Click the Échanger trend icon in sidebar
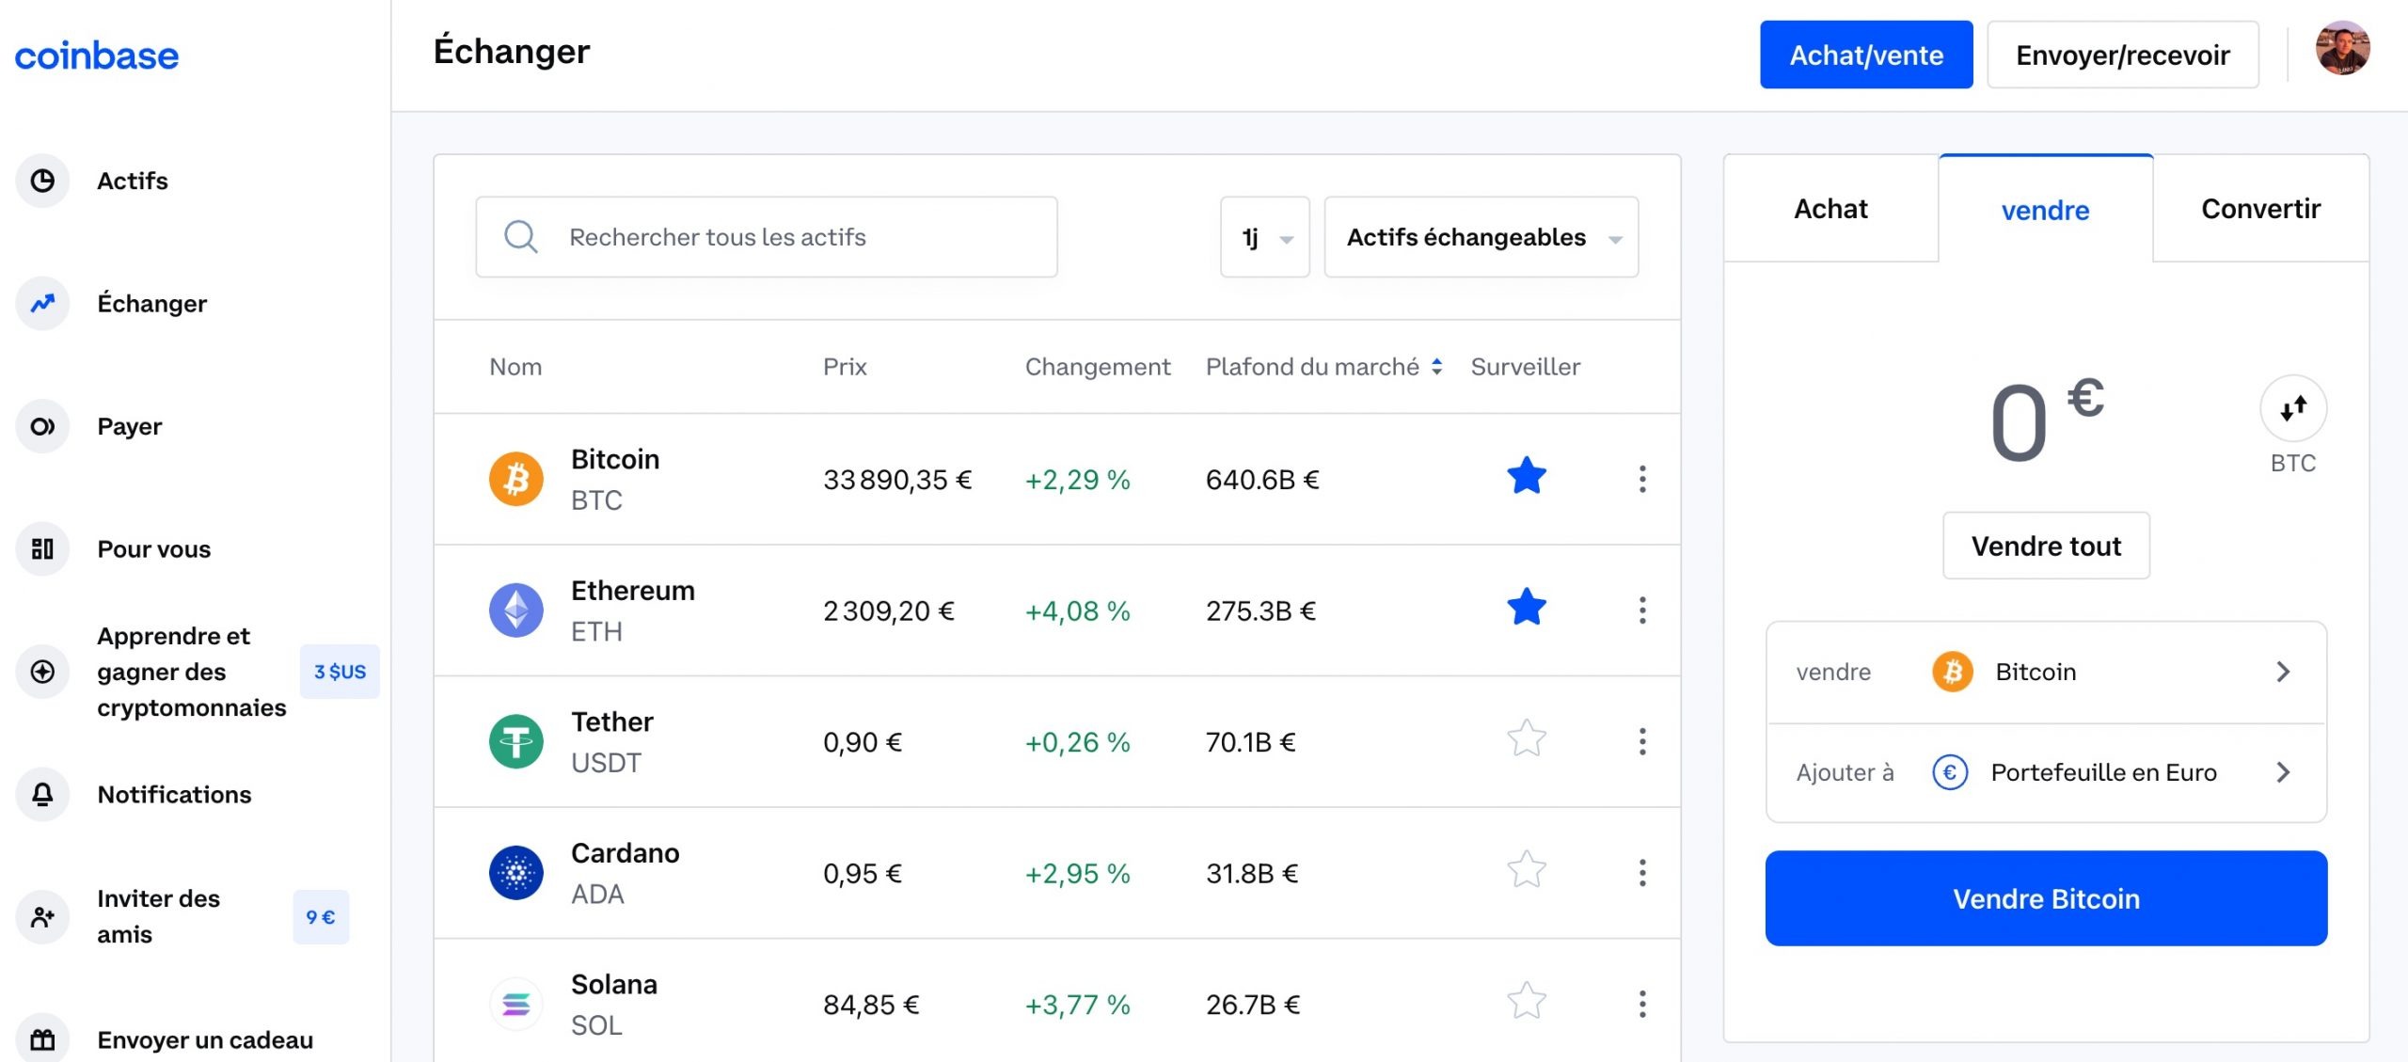Viewport: 2408px width, 1062px height. pos(42,304)
